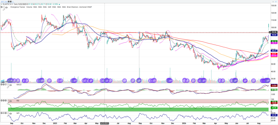Select the Volume indicator label
The width and height of the screenshot is (278, 125).
[x=29, y=7]
